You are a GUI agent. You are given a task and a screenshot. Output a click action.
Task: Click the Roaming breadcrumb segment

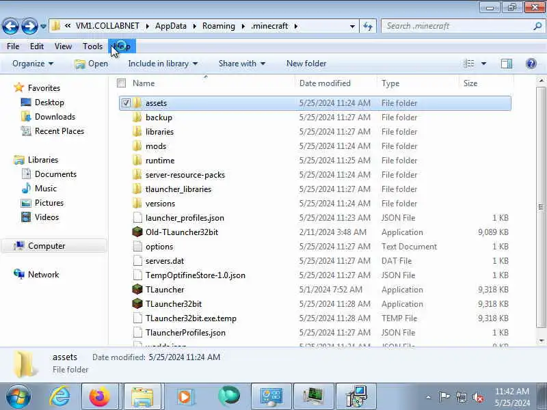pyautogui.click(x=219, y=26)
